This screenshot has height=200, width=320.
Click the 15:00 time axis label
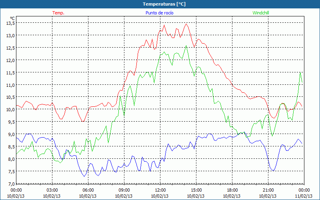point(196,190)
